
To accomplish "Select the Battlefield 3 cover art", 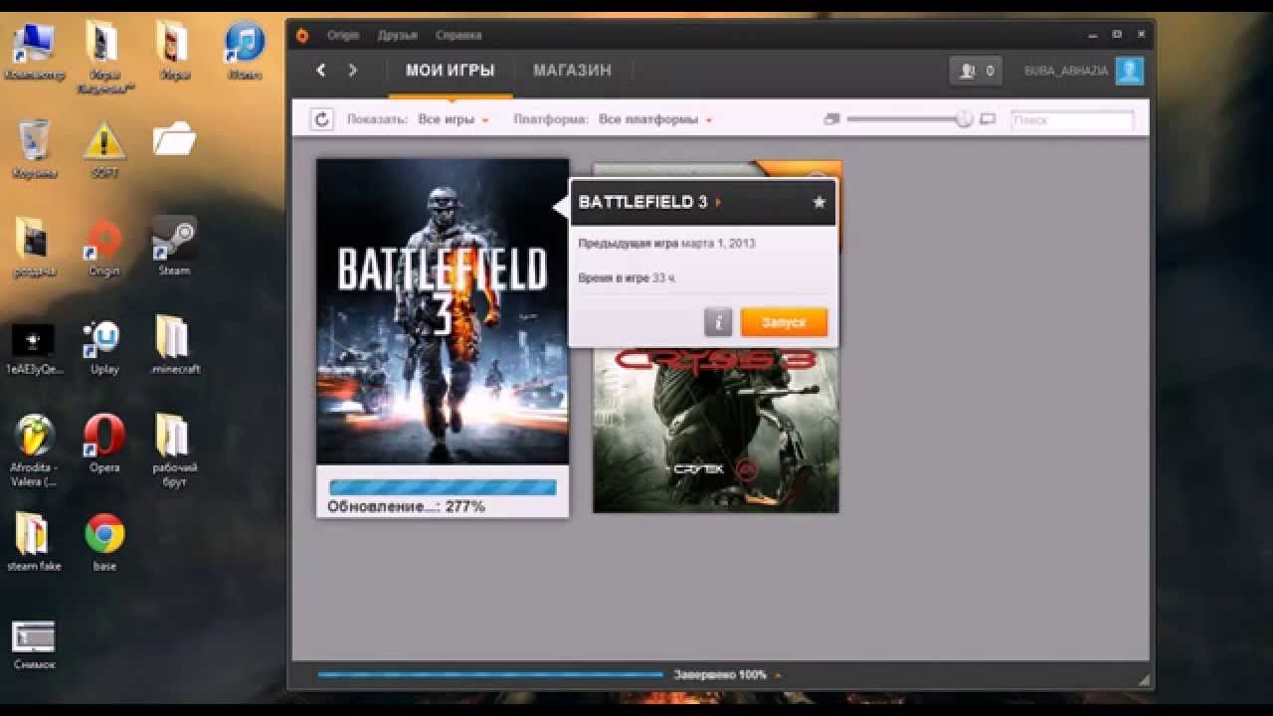I will 443,311.
